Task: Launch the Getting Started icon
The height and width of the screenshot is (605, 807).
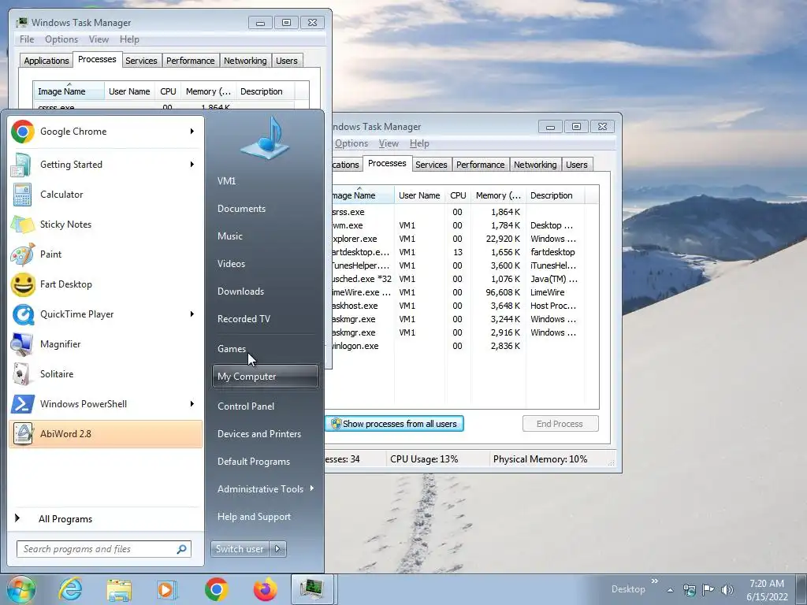Action: click(x=22, y=165)
